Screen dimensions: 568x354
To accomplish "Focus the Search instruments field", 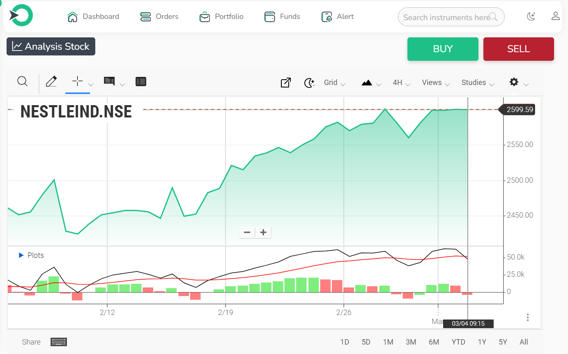I will (451, 17).
